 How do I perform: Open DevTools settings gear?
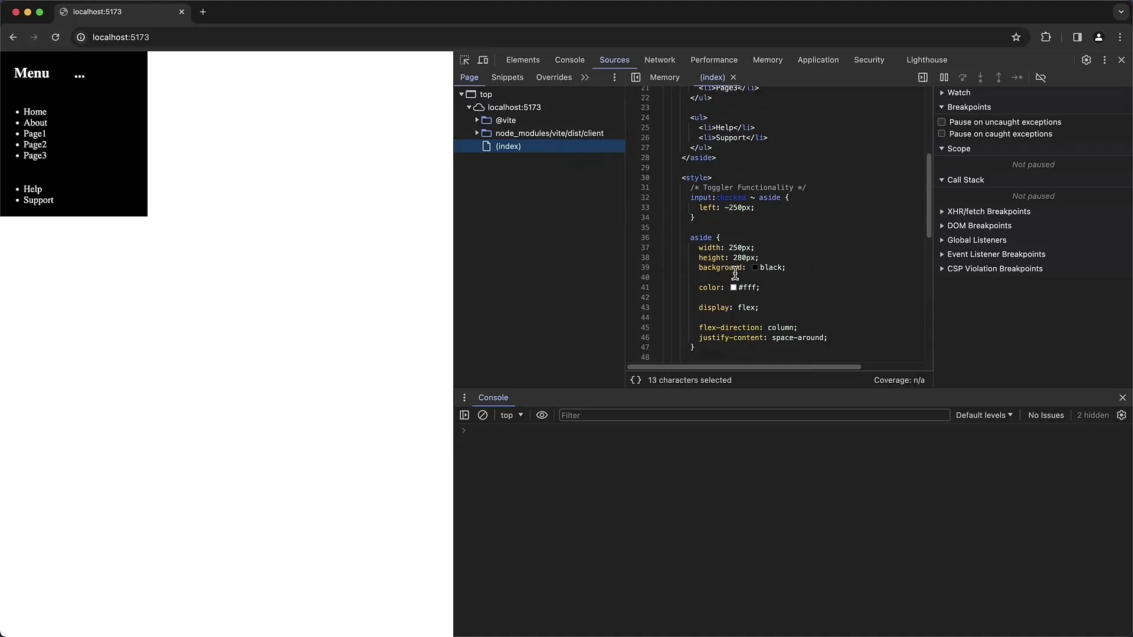point(1086,60)
